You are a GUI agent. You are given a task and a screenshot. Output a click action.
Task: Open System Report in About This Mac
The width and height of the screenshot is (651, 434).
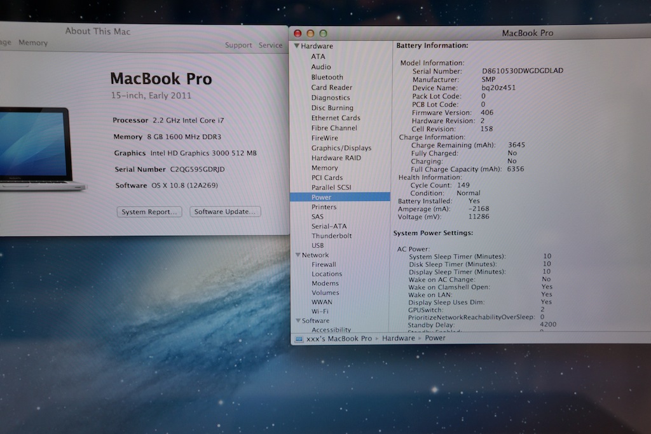point(149,212)
